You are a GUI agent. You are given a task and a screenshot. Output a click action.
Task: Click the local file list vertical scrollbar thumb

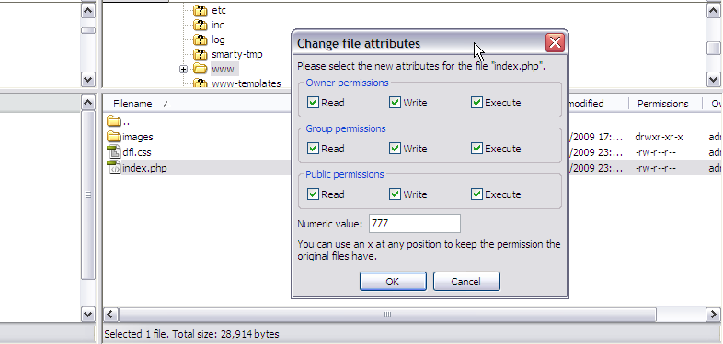click(x=88, y=194)
